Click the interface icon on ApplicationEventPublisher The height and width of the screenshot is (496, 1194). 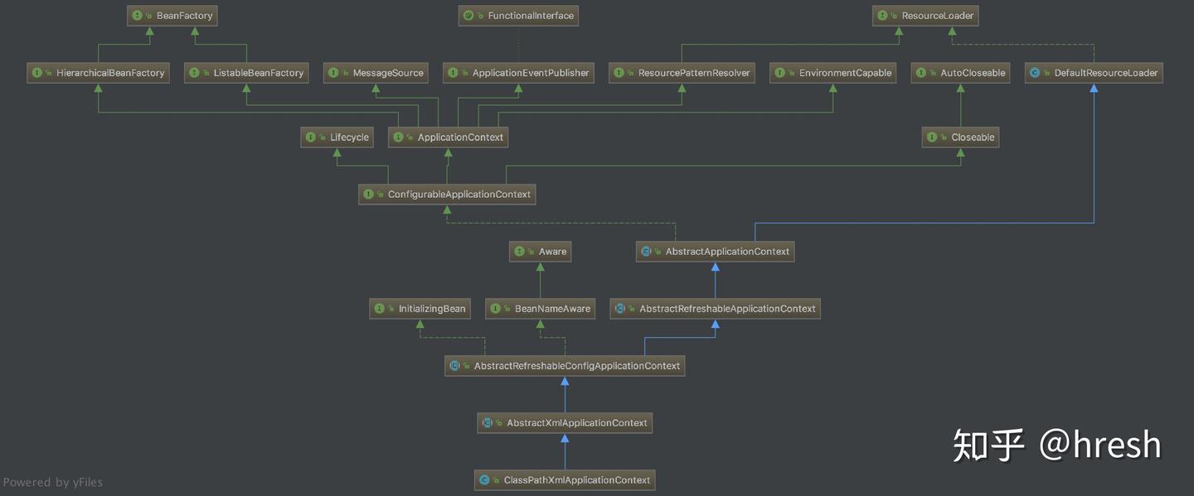454,73
